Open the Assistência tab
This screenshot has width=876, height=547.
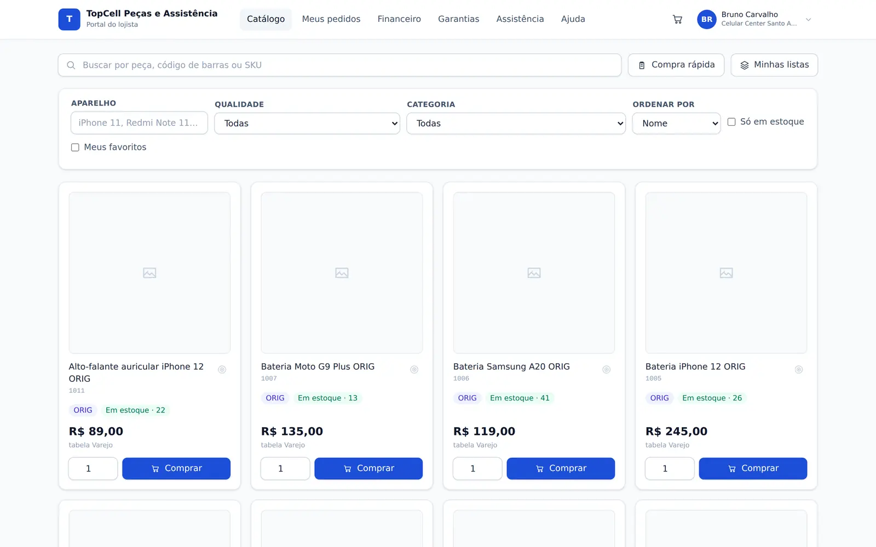pyautogui.click(x=520, y=19)
